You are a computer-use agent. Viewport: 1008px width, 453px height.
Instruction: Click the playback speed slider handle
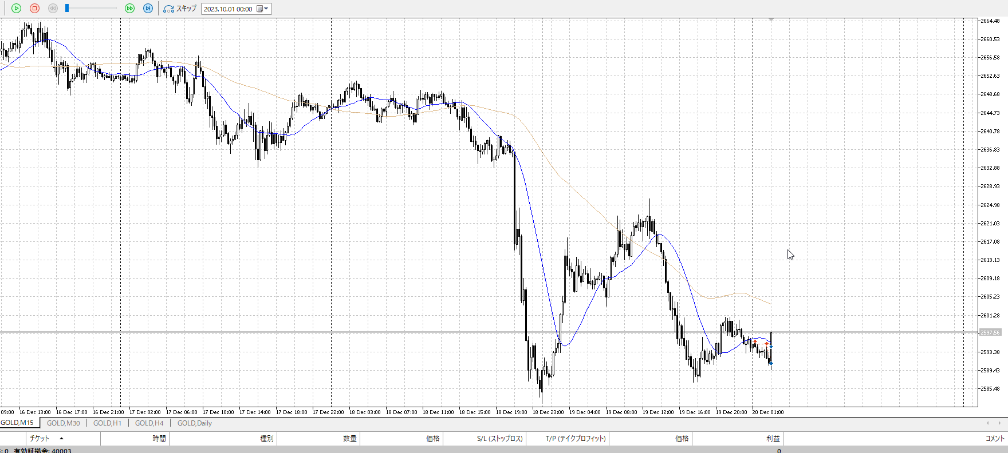point(67,8)
